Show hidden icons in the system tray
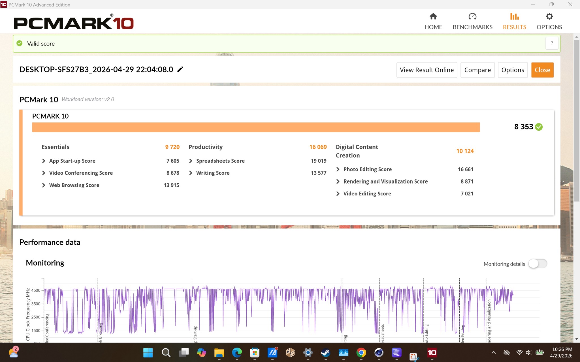This screenshot has width=580, height=362. point(494,352)
